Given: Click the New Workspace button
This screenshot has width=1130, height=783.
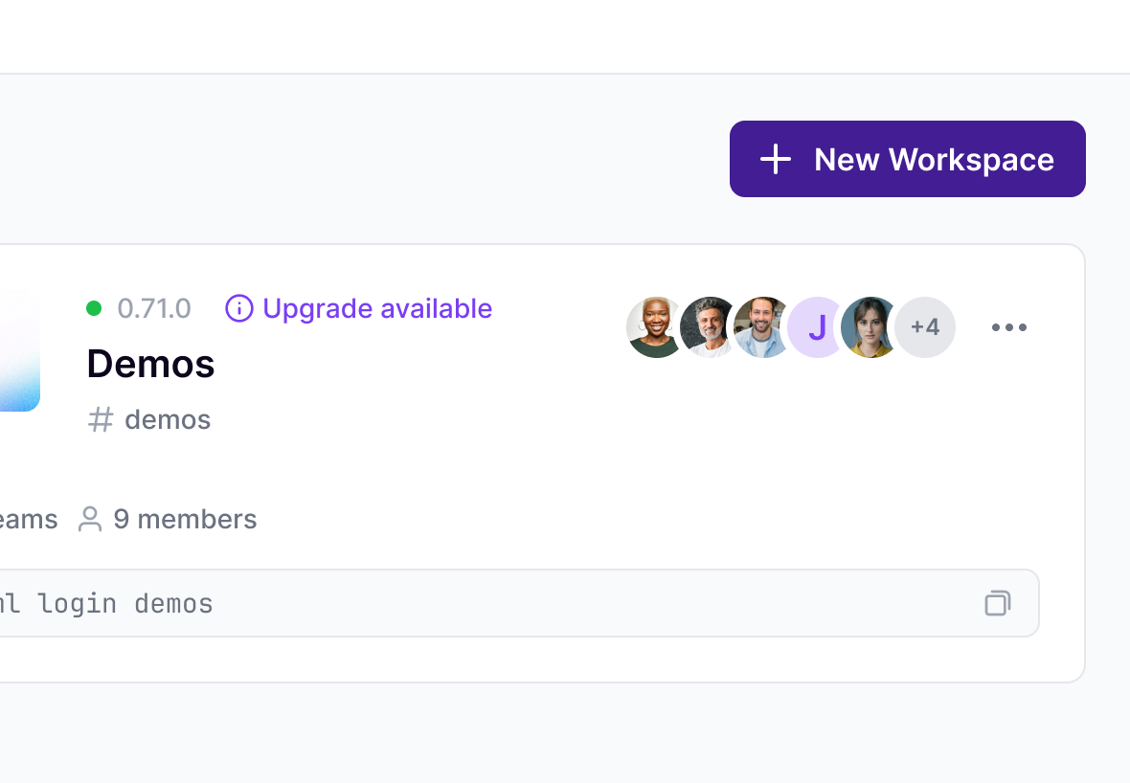Looking at the screenshot, I should click(907, 159).
